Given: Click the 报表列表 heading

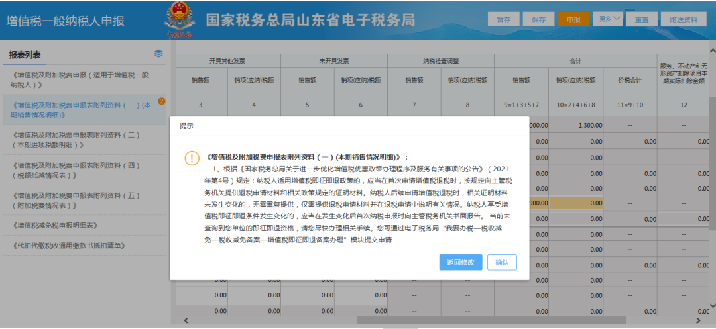Looking at the screenshot, I should 25,55.
